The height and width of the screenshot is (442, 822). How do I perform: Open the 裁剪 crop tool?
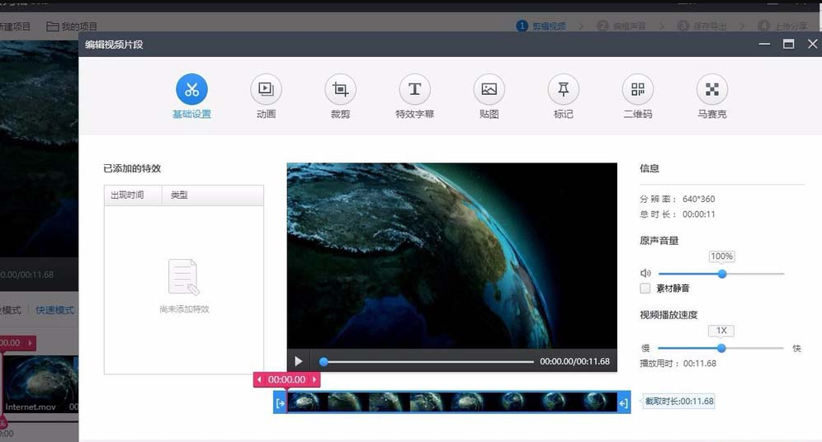(340, 89)
